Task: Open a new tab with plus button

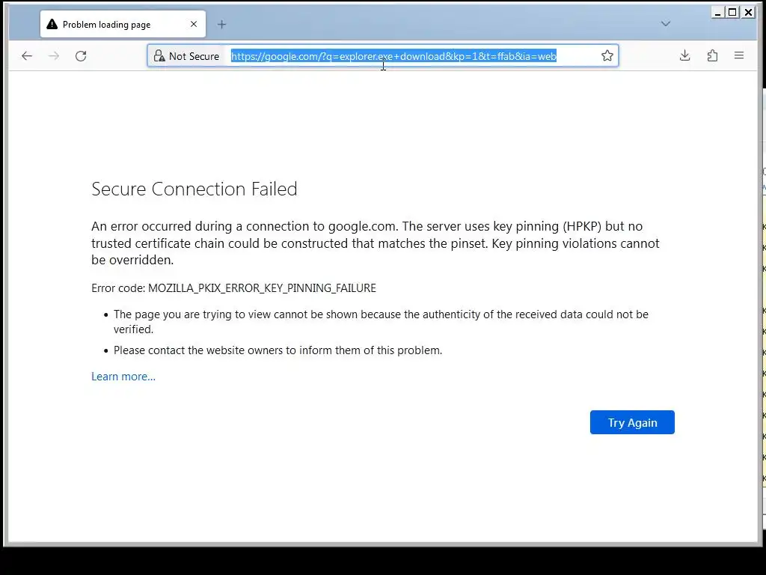Action: pyautogui.click(x=221, y=24)
